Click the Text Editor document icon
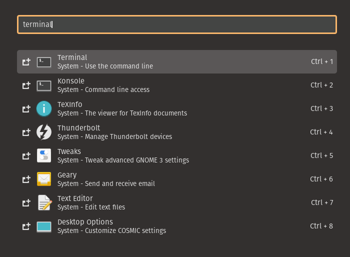This screenshot has height=257, width=350. [x=45, y=202]
